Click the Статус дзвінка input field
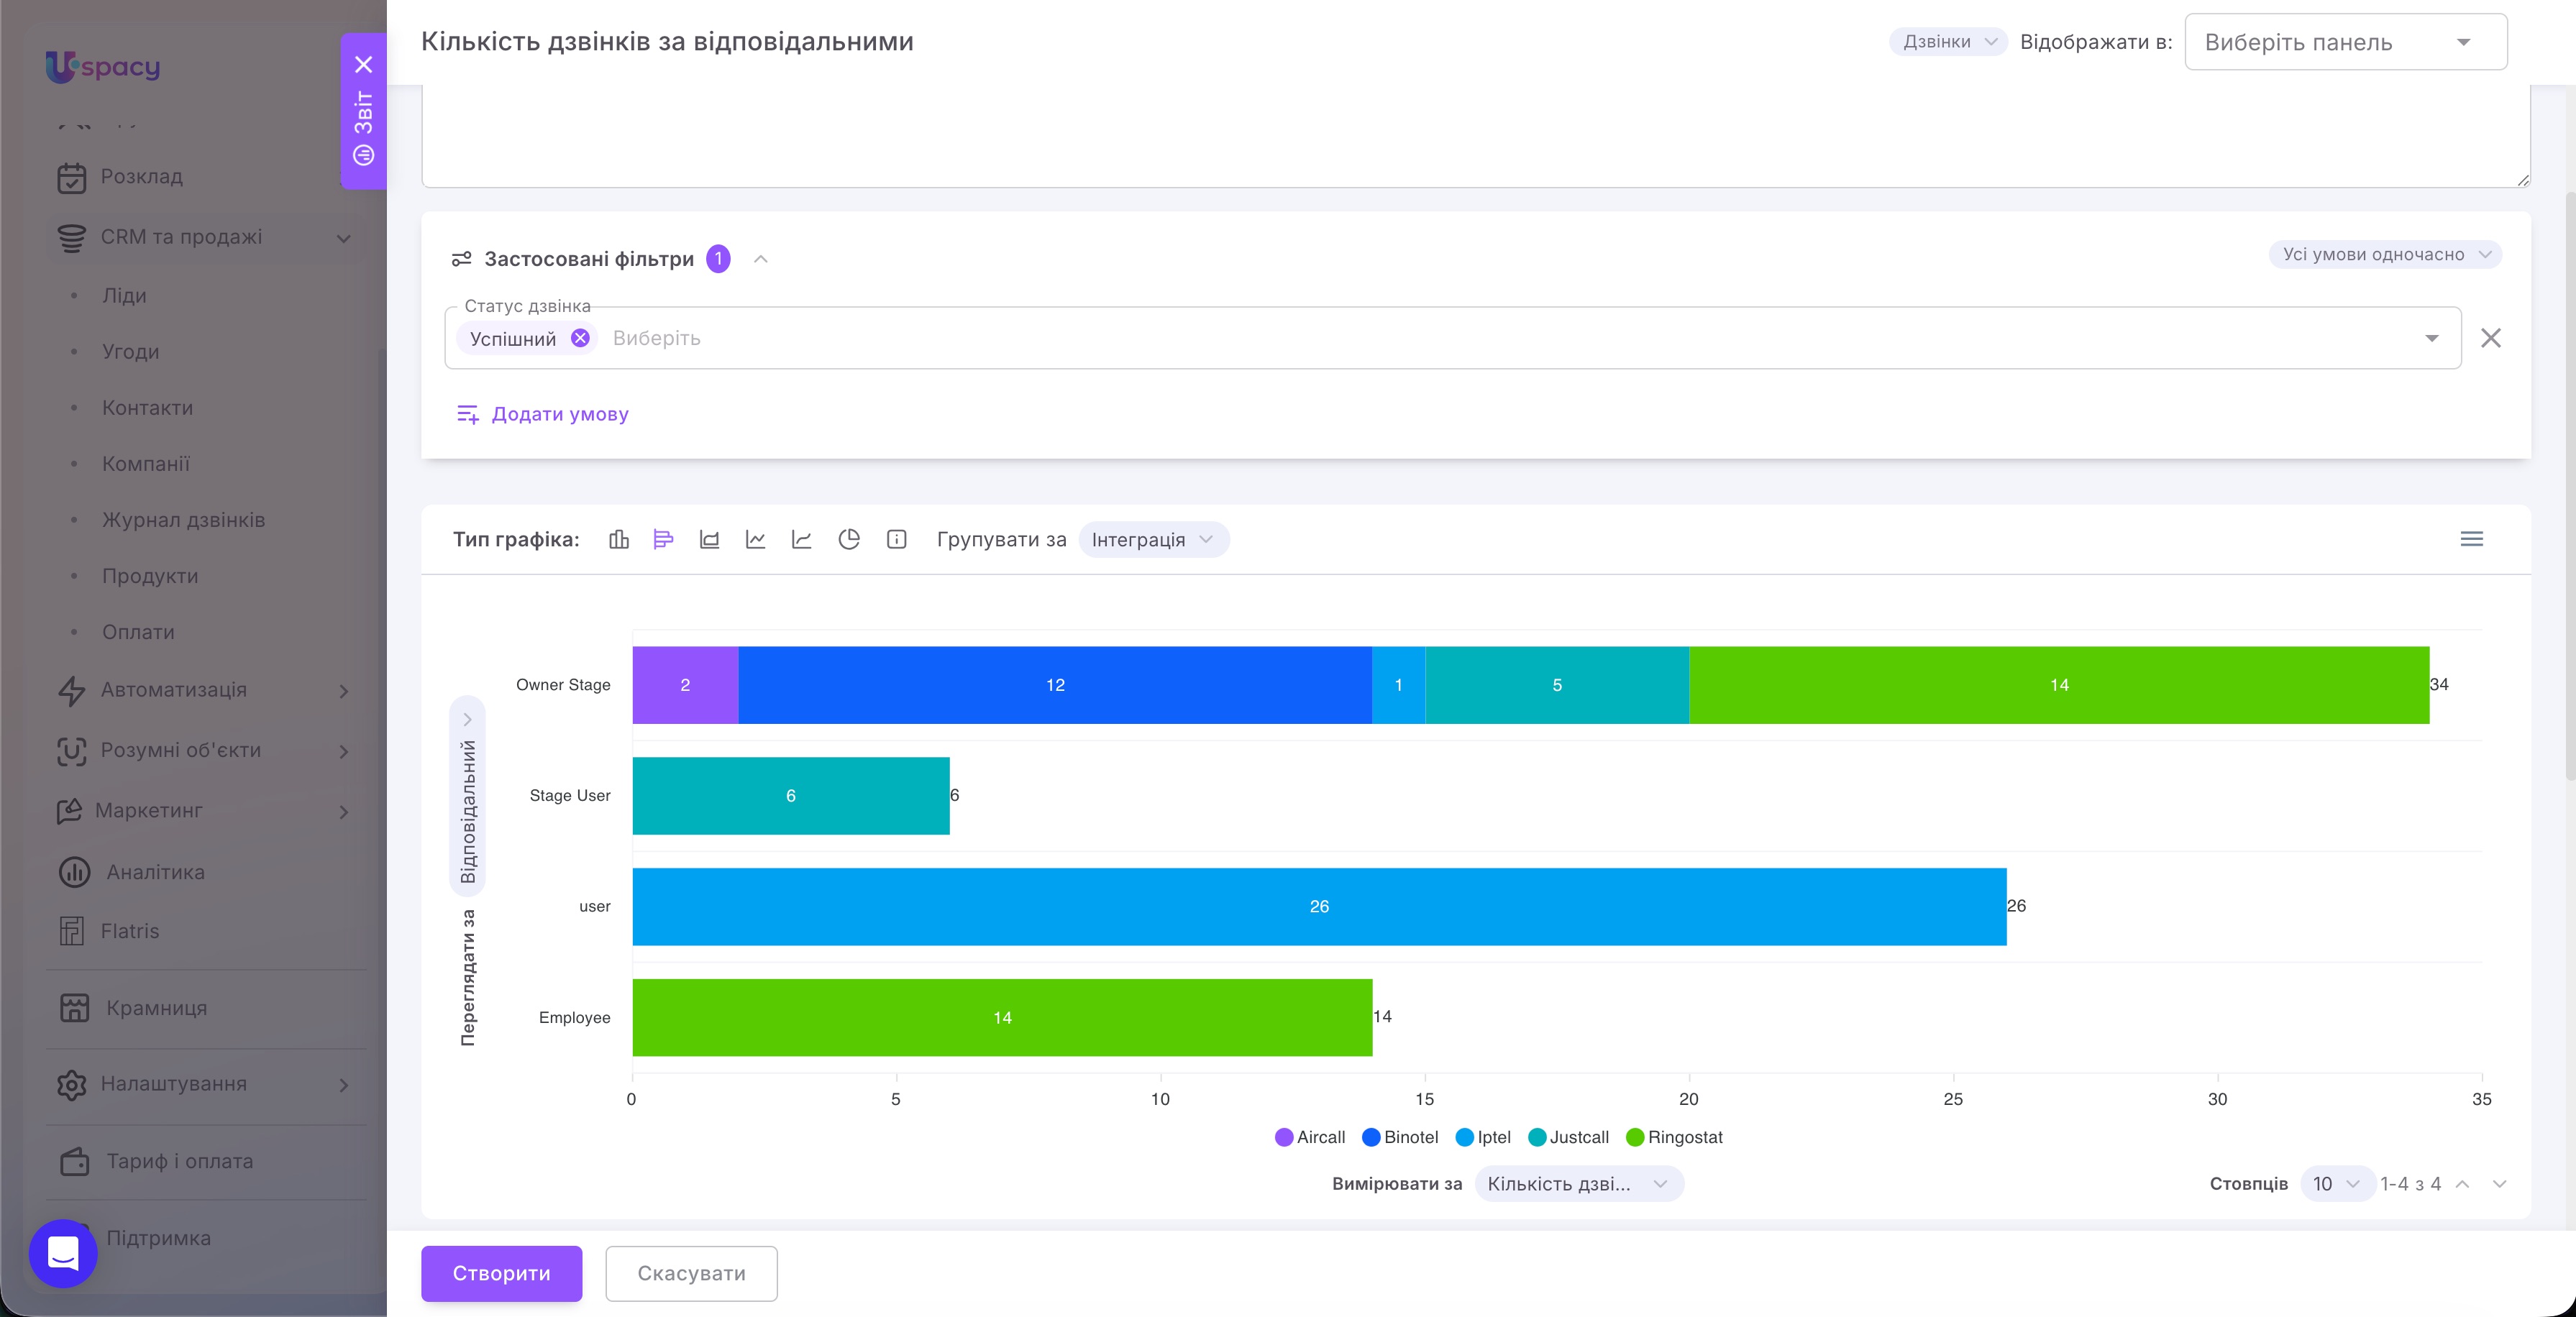The height and width of the screenshot is (1317, 2576). pos(1452,338)
